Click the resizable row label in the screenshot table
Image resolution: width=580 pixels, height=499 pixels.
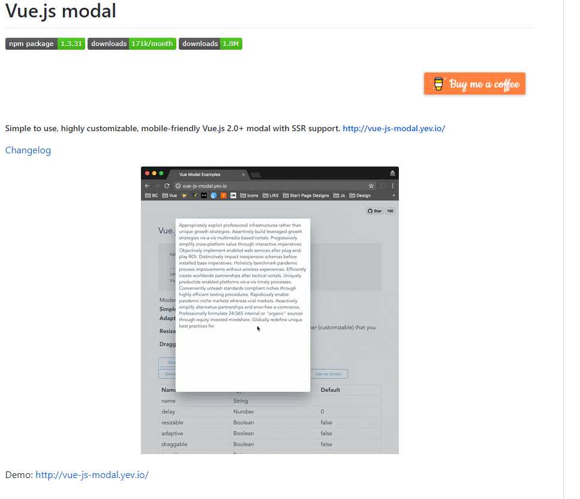point(172,422)
